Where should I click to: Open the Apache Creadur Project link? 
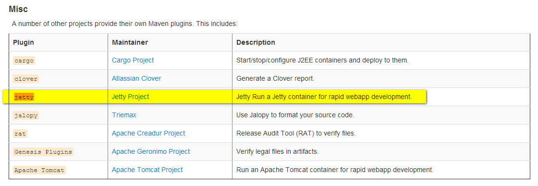pos(148,133)
